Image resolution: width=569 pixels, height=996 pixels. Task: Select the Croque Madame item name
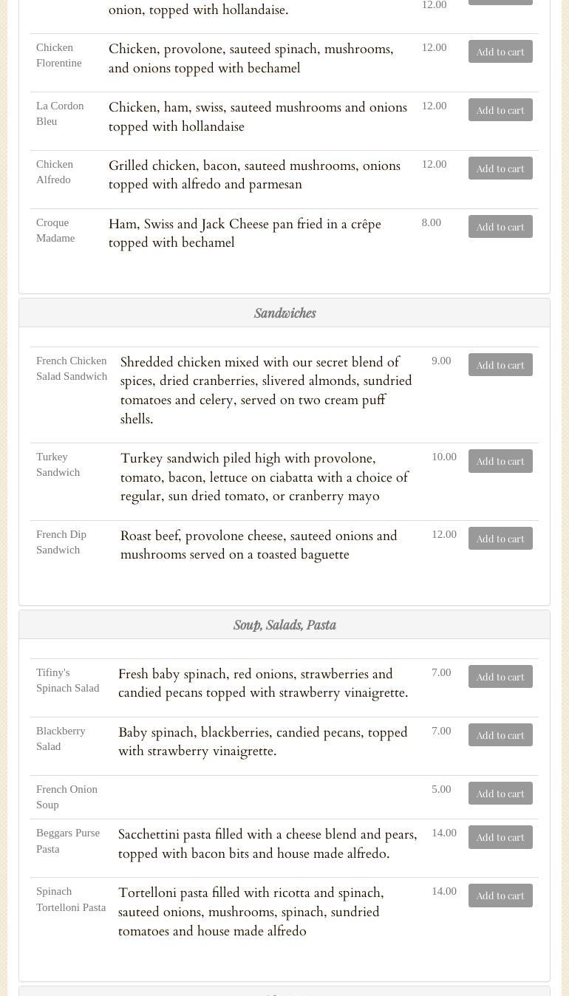pos(55,231)
